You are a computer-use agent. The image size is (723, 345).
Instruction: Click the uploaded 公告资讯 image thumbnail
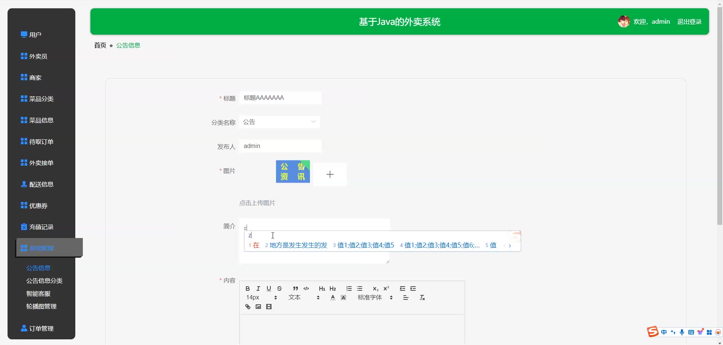(x=293, y=172)
